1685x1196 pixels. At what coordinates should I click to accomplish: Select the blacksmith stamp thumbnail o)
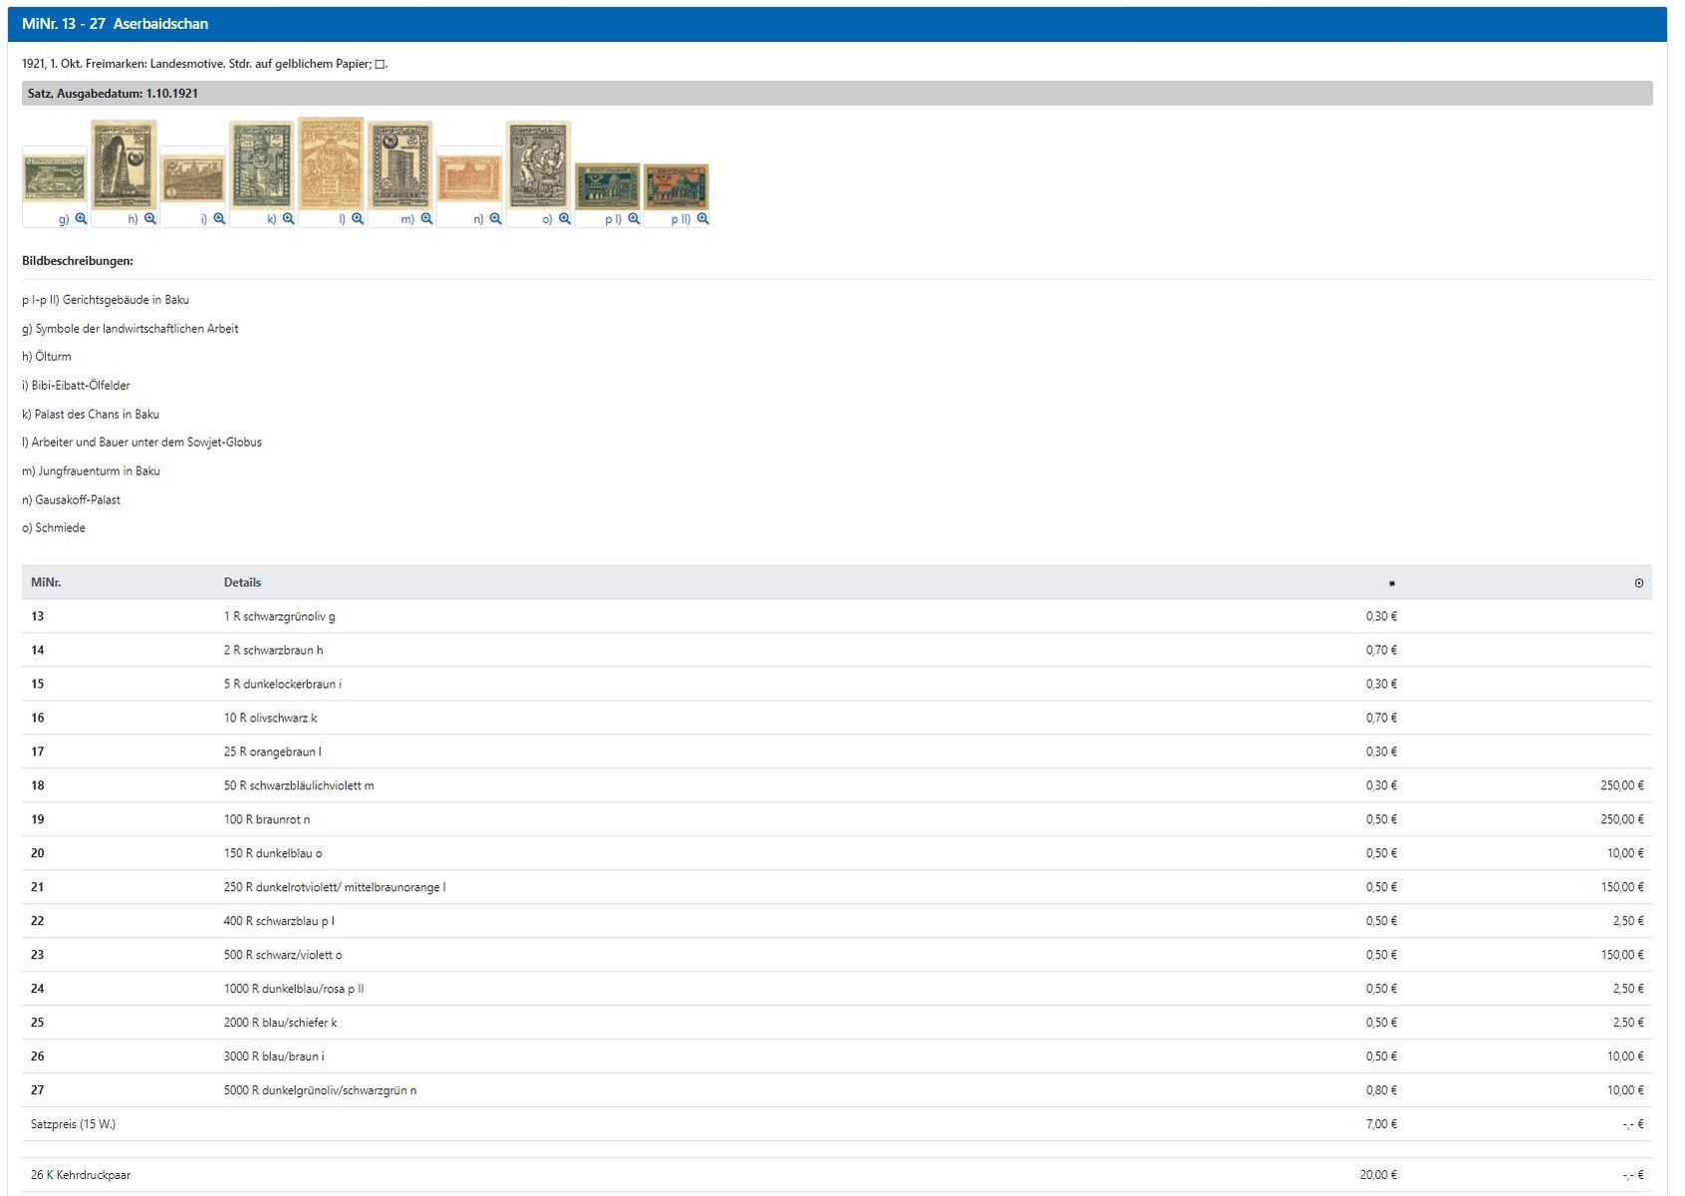[x=538, y=164]
